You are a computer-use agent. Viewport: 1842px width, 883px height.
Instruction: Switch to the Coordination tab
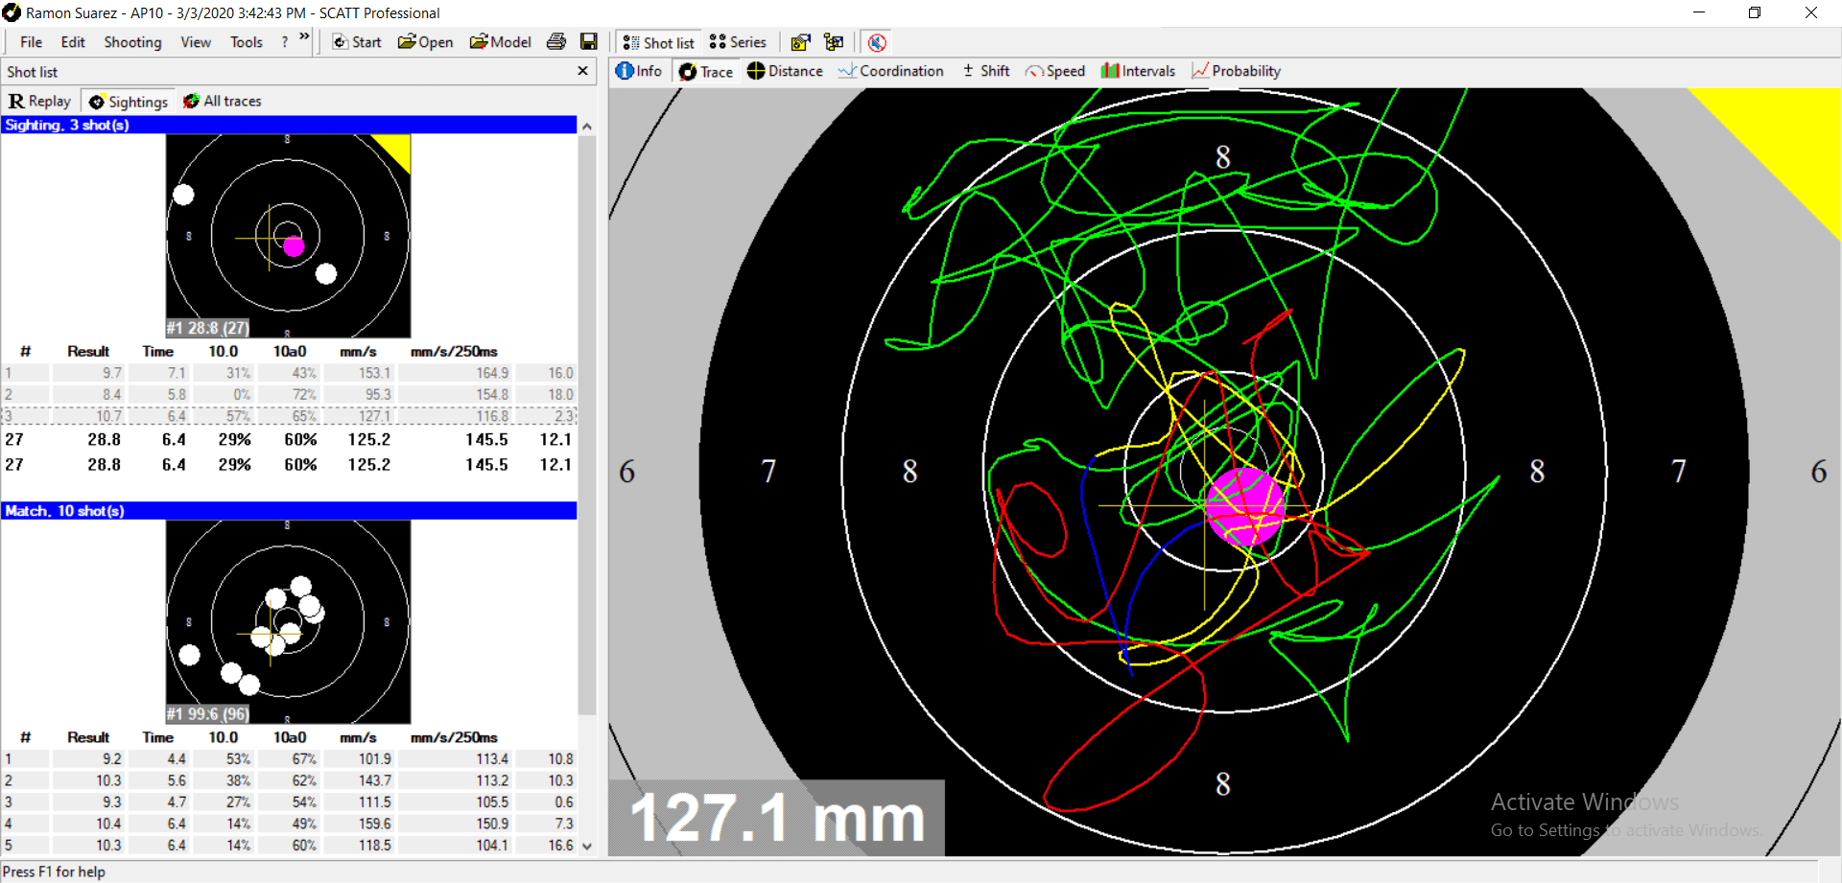890,71
